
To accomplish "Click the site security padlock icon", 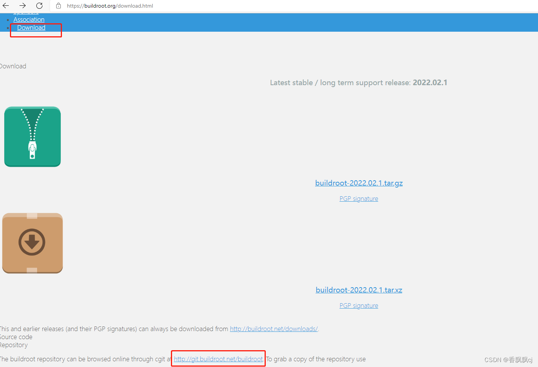I will (x=58, y=6).
